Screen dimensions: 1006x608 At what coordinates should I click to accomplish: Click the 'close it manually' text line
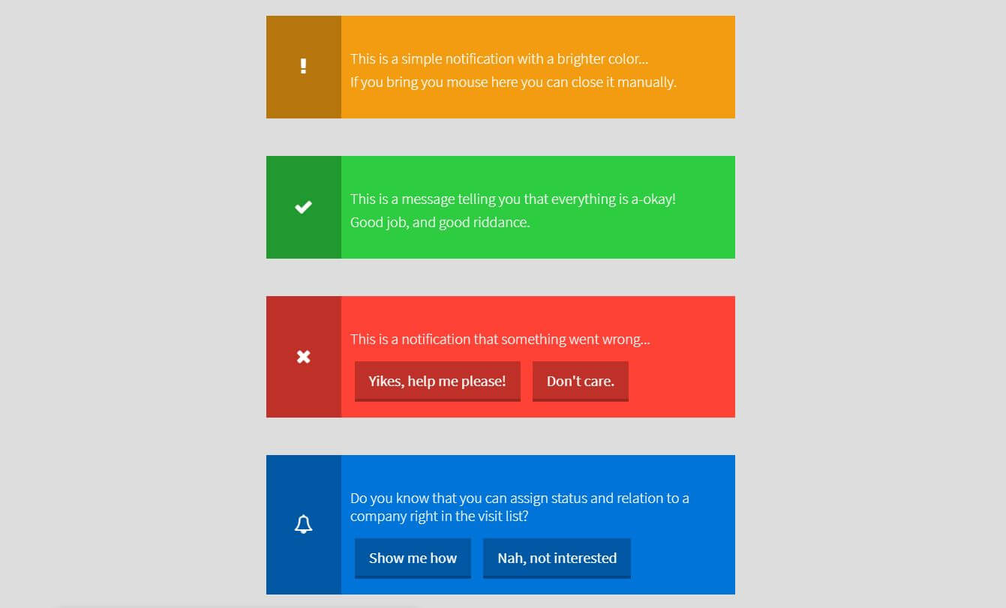(x=513, y=82)
